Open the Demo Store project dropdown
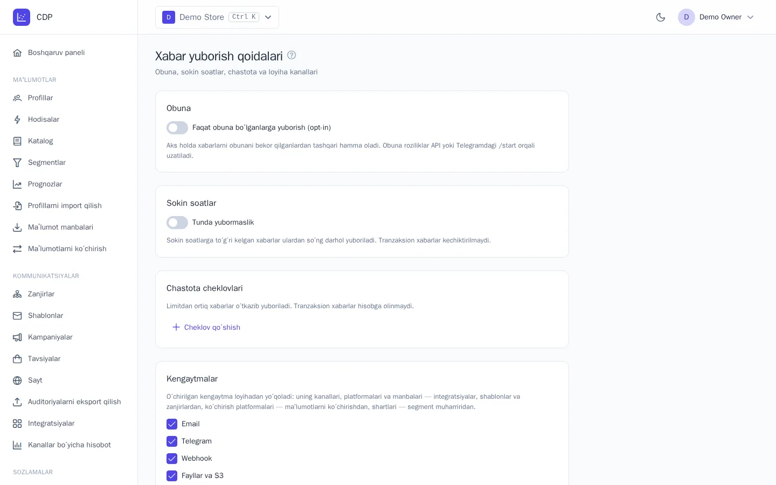776x485 pixels. [x=217, y=17]
